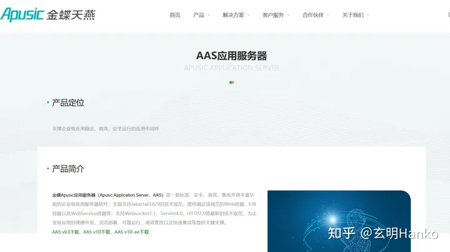Expand the chevron next to 解决方案
450x252 pixels.
[249, 15]
